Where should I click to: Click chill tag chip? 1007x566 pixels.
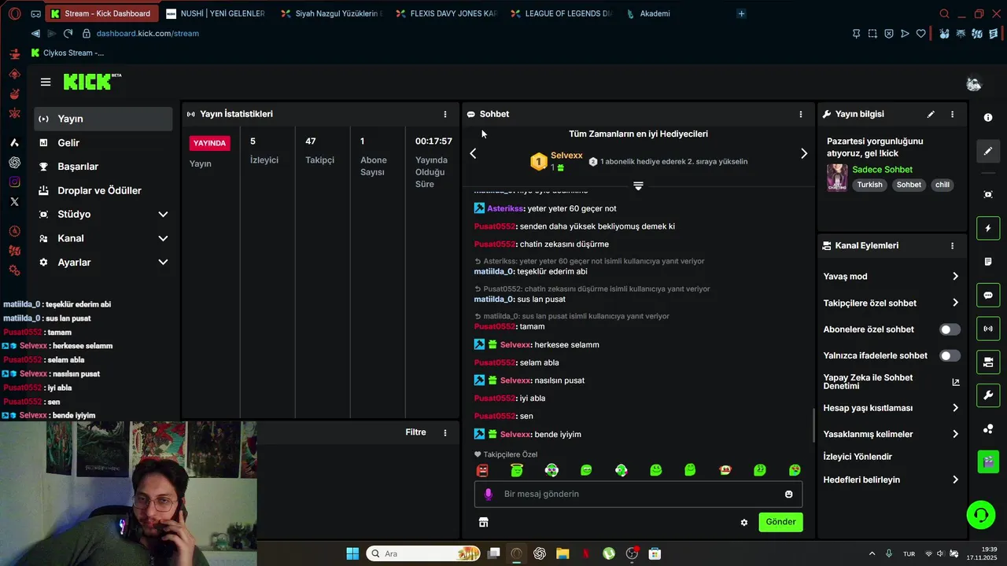pos(942,185)
